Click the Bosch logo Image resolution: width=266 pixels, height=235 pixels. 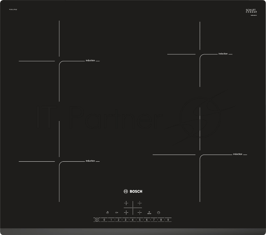tap(133, 191)
